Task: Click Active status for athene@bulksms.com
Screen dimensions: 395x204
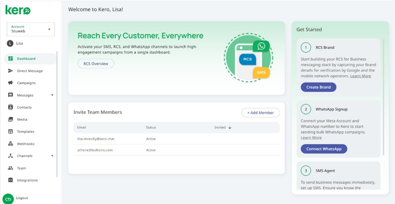Action: point(151,150)
